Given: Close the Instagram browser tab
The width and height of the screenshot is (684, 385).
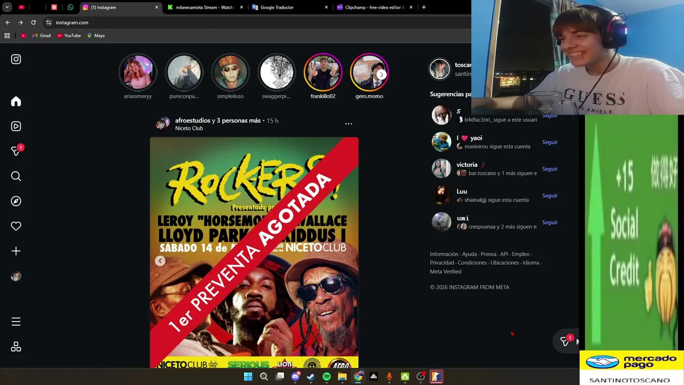Looking at the screenshot, I should click(157, 7).
